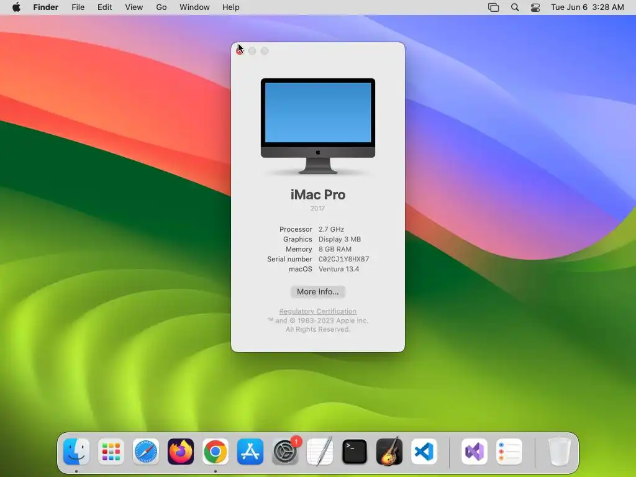Click the iMac Pro title text
This screenshot has width=636, height=477.
[317, 194]
